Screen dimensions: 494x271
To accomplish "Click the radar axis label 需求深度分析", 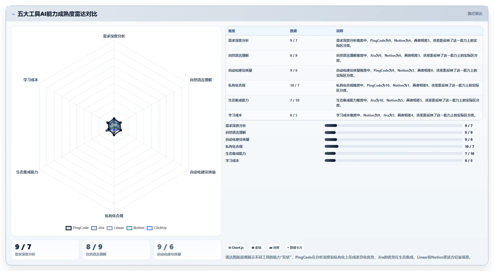I will click(x=114, y=36).
